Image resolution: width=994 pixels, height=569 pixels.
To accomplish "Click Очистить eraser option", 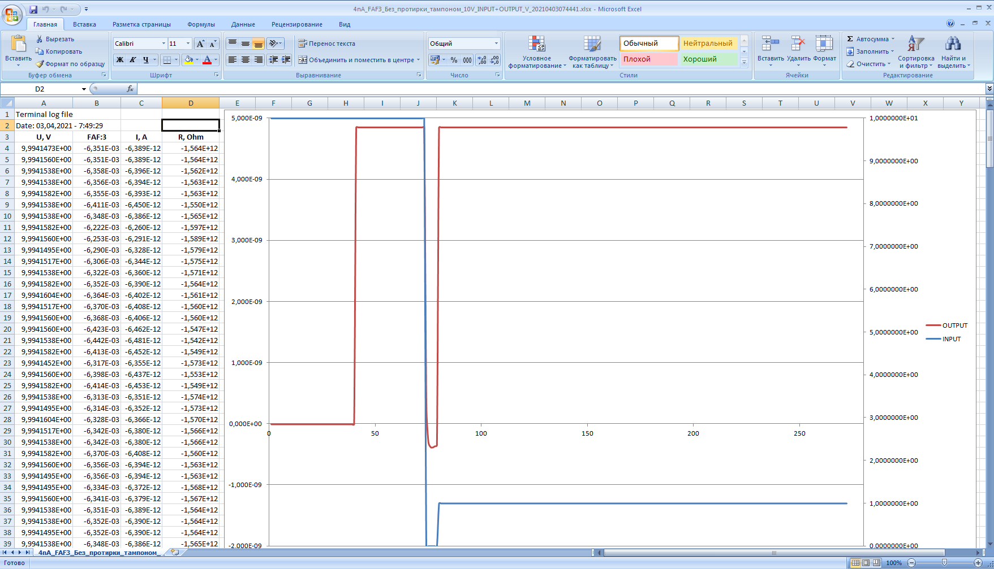I will [868, 64].
